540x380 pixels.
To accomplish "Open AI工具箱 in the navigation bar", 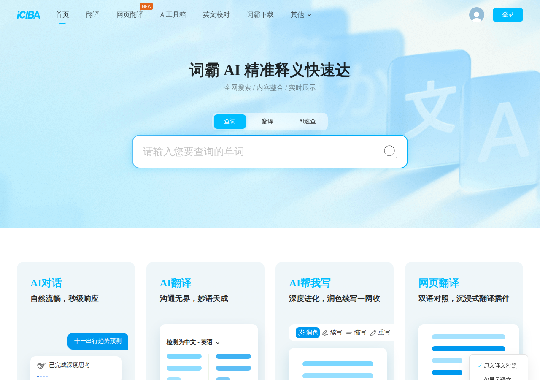I will (173, 15).
